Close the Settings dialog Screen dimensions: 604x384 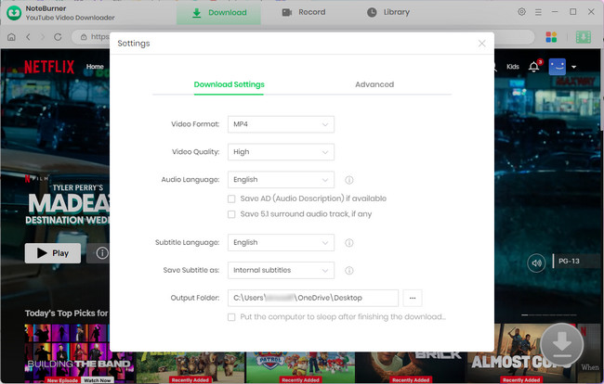pos(482,44)
